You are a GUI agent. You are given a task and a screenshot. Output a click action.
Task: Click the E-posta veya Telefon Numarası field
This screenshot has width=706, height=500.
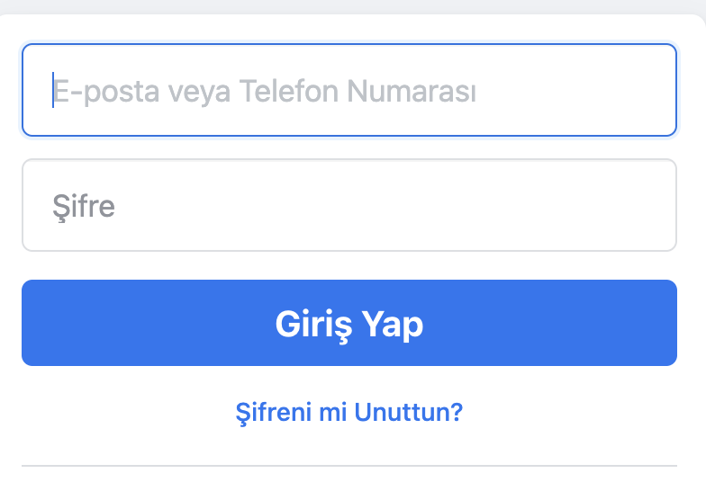(x=348, y=91)
